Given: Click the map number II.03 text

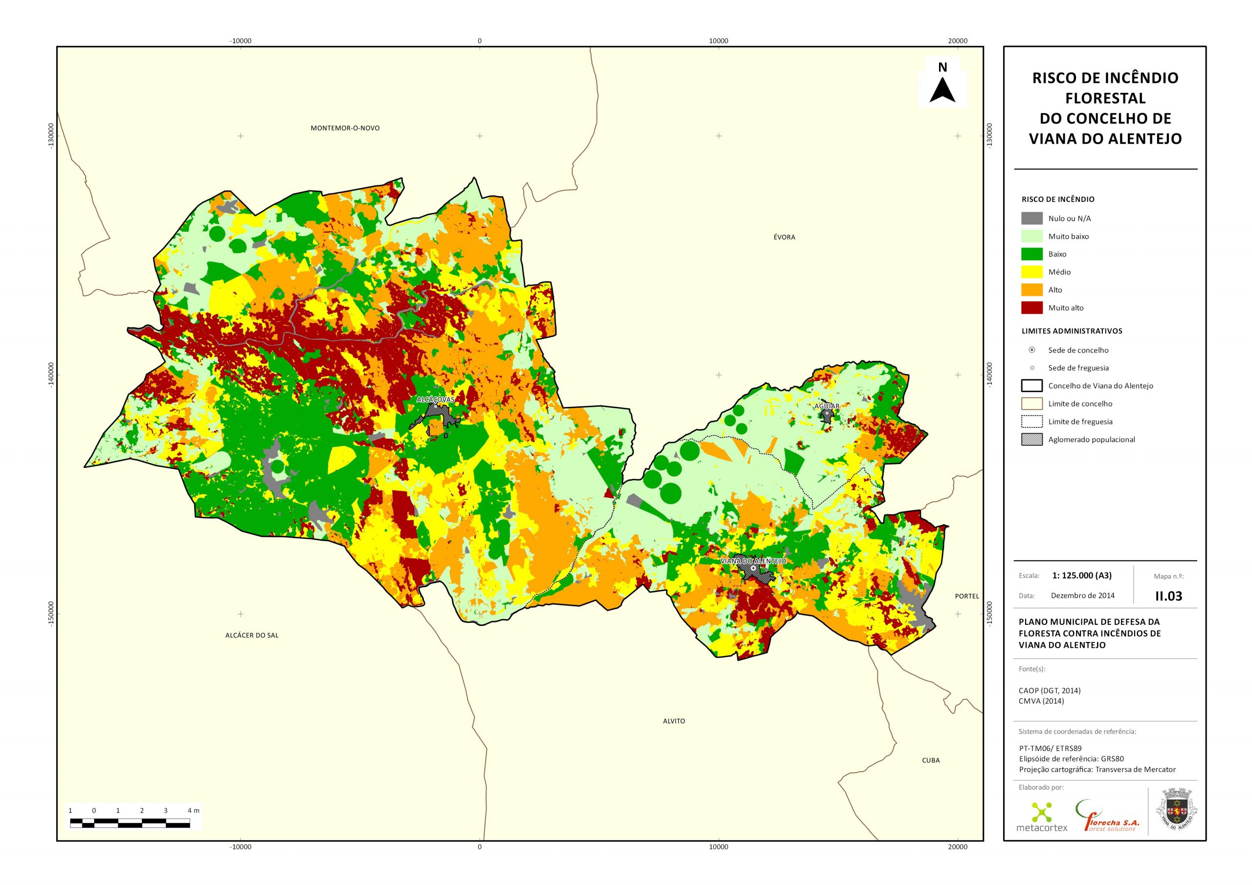Looking at the screenshot, I should pos(1168,596).
